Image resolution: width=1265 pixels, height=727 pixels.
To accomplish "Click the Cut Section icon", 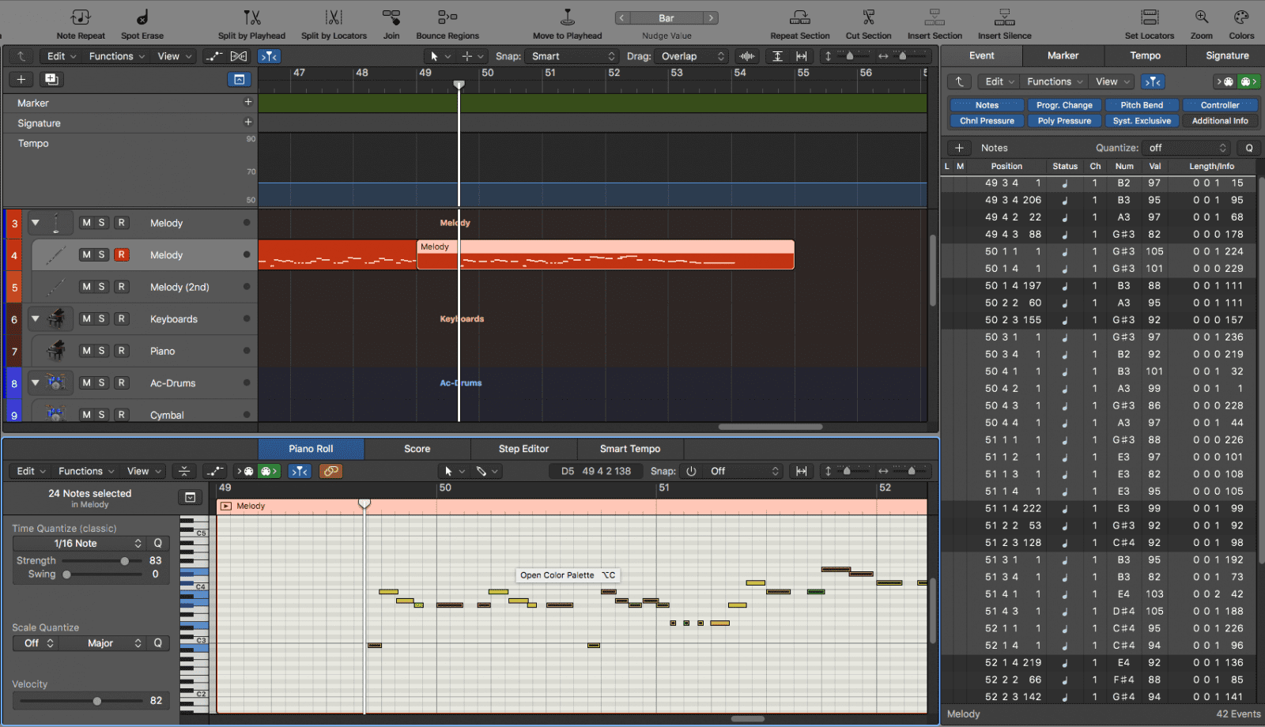I will 868,17.
